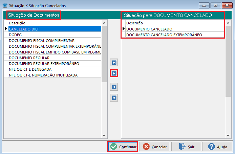Select NFE OU CT-E DENEGADA row
The width and height of the screenshot is (235, 154).
tap(55, 69)
